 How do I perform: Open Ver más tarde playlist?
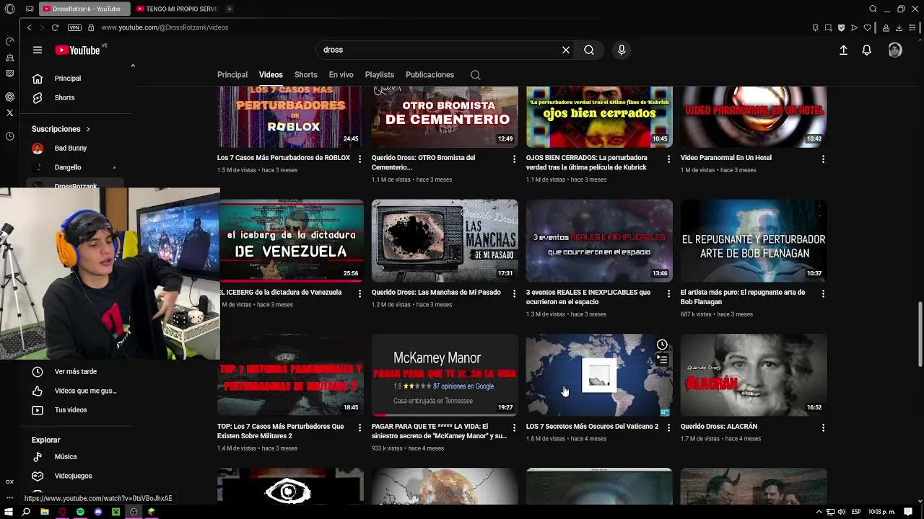[76, 371]
